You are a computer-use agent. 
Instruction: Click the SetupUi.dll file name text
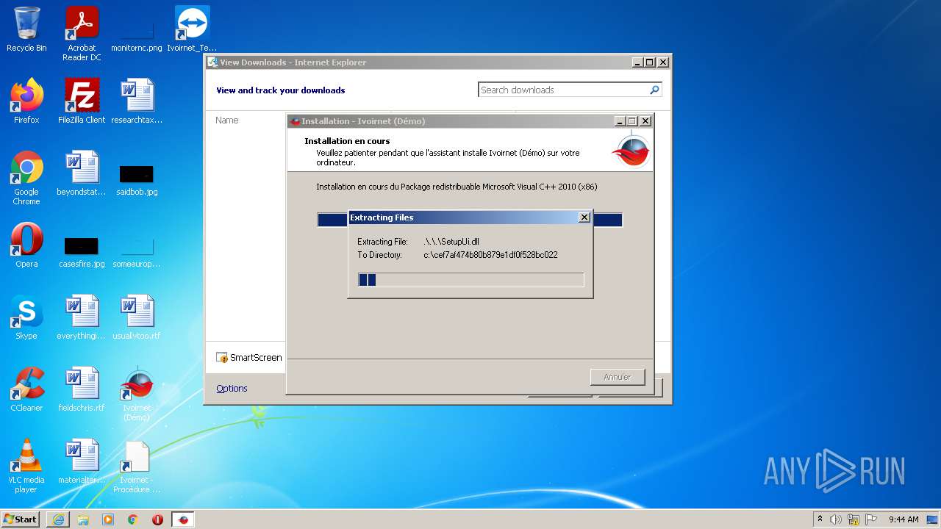451,242
